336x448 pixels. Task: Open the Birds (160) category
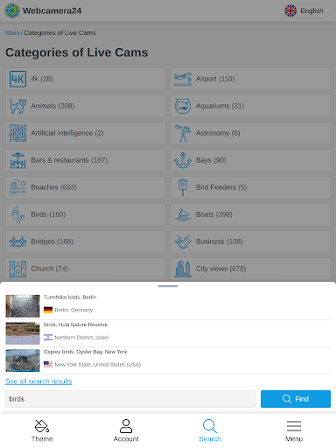(x=86, y=214)
